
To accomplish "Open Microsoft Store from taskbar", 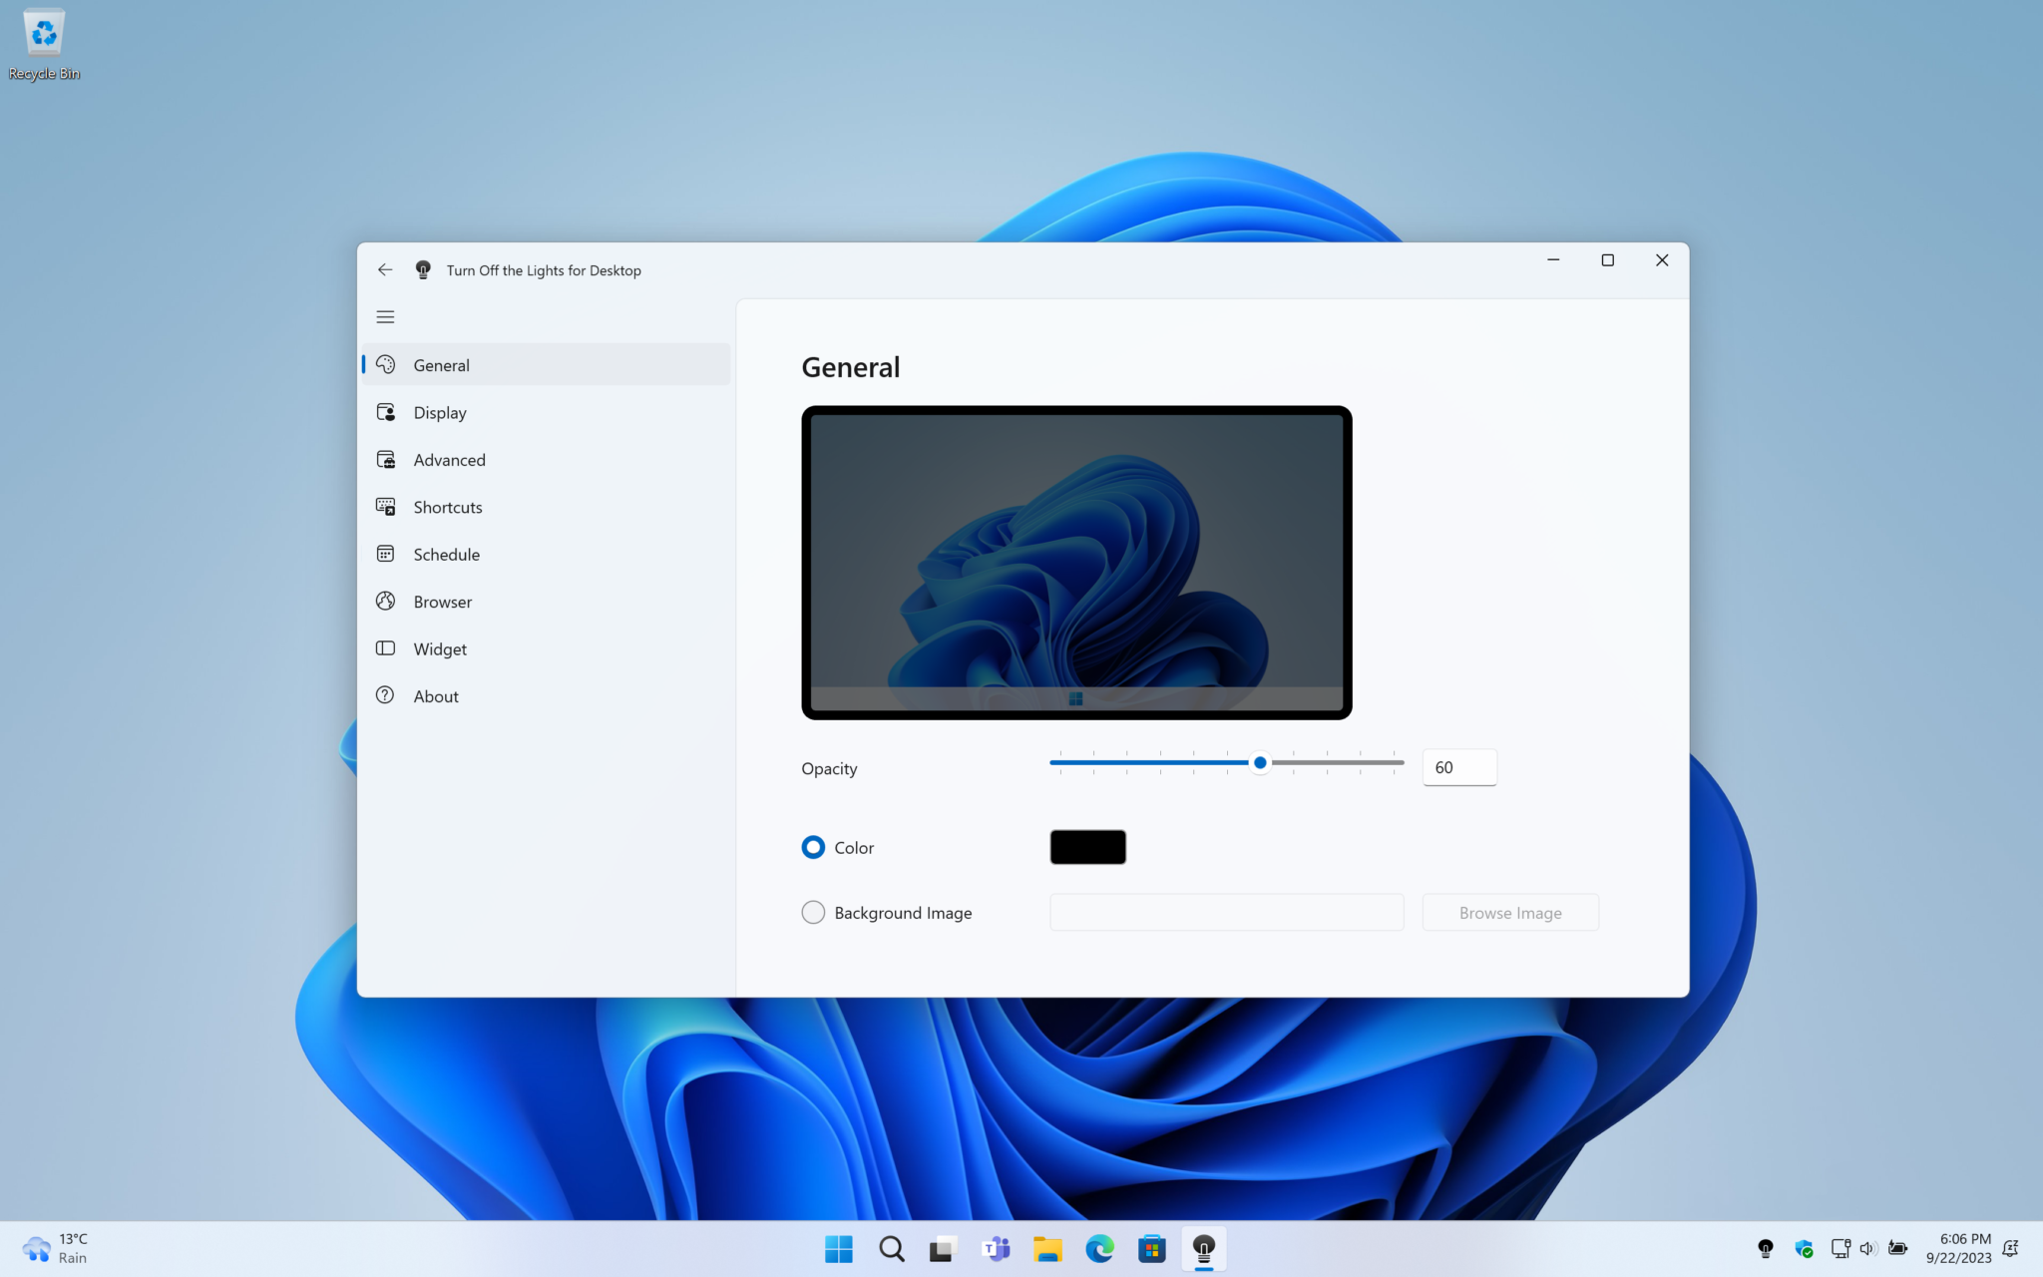I will click(1152, 1249).
